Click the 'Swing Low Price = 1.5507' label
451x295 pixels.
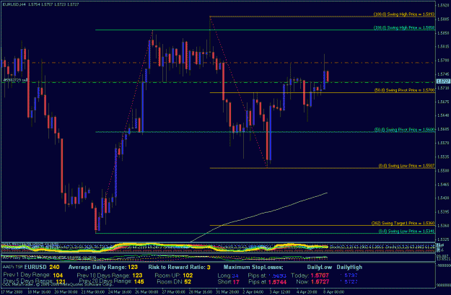(x=406, y=166)
